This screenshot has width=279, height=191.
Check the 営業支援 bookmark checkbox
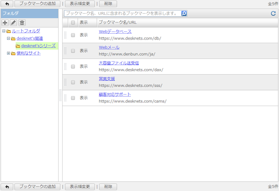tap(73, 82)
